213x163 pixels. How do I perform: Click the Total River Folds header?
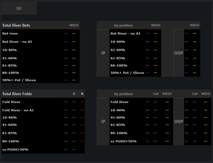(17, 94)
